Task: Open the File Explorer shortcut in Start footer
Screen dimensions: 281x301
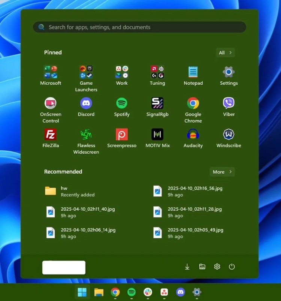Action: click(202, 267)
